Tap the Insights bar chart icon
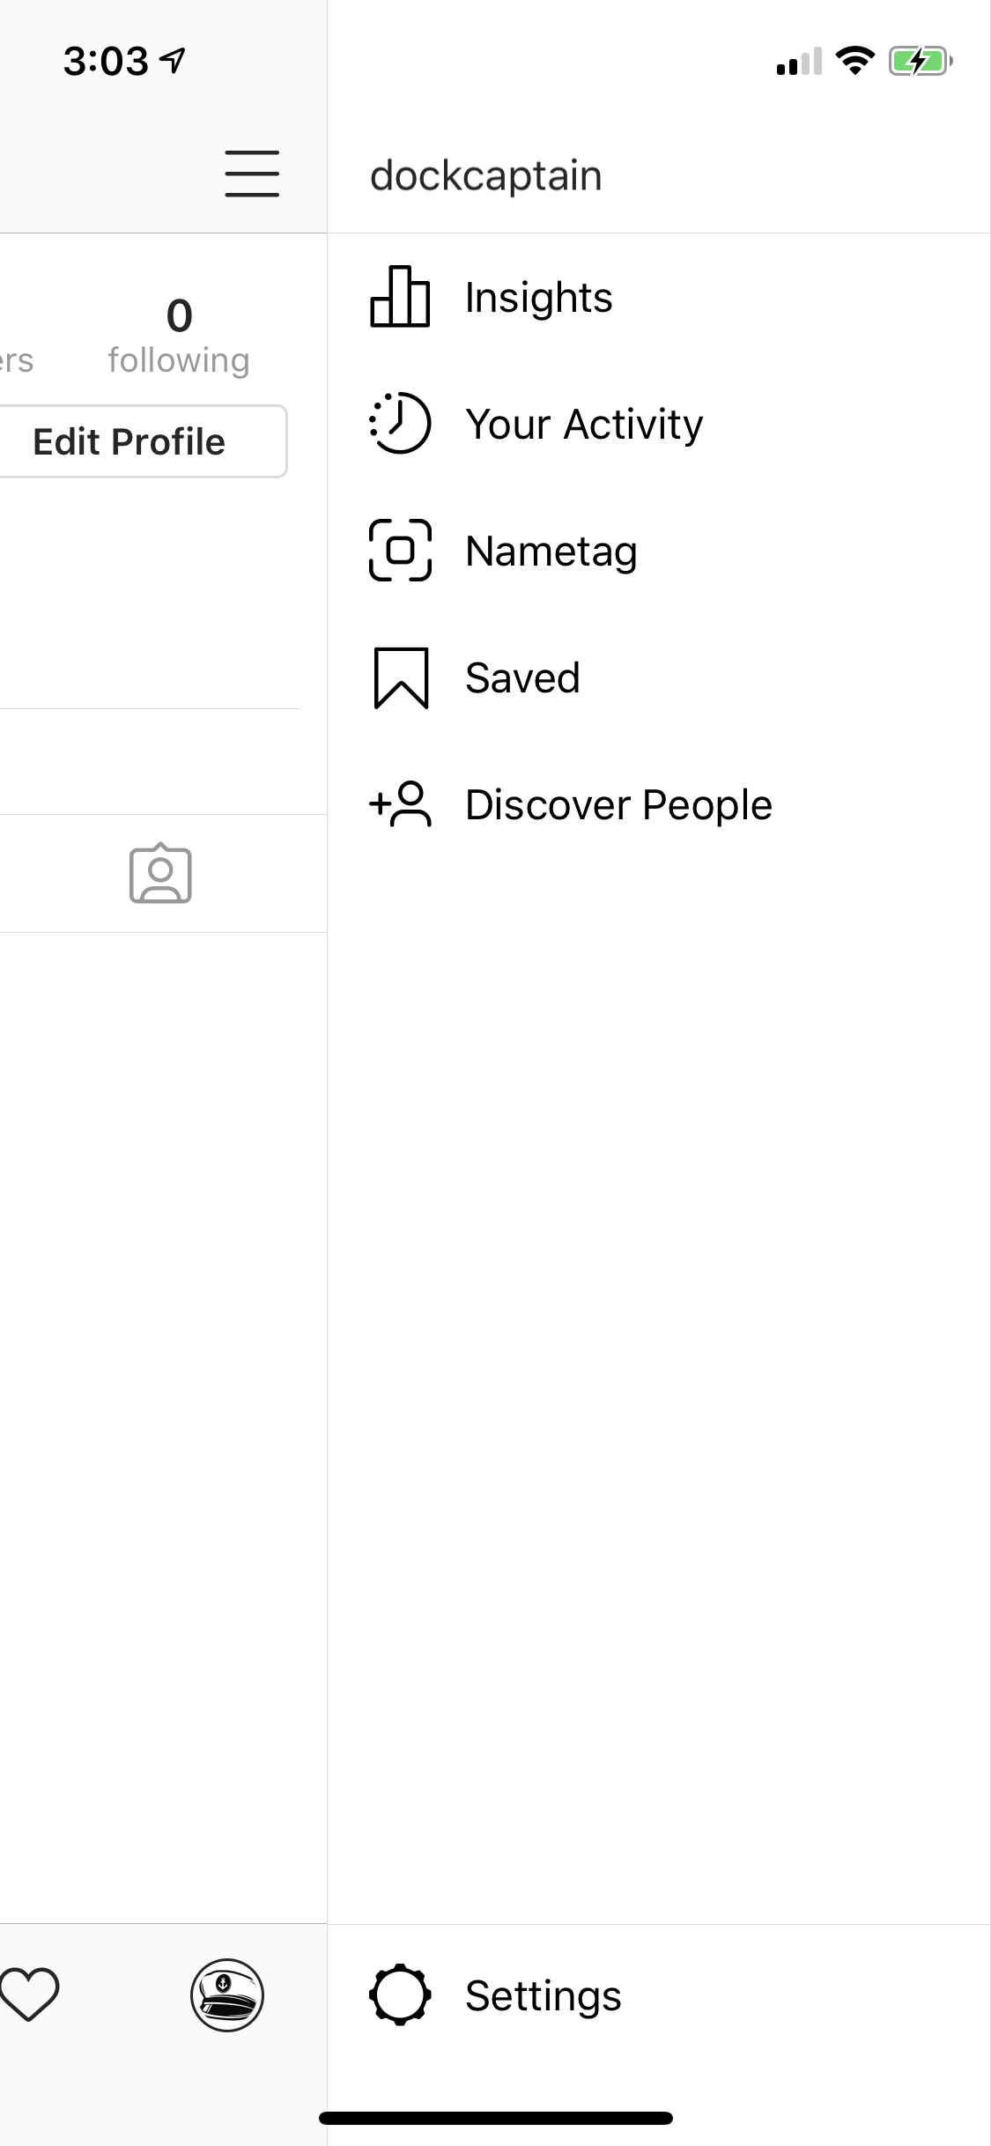 coord(400,298)
